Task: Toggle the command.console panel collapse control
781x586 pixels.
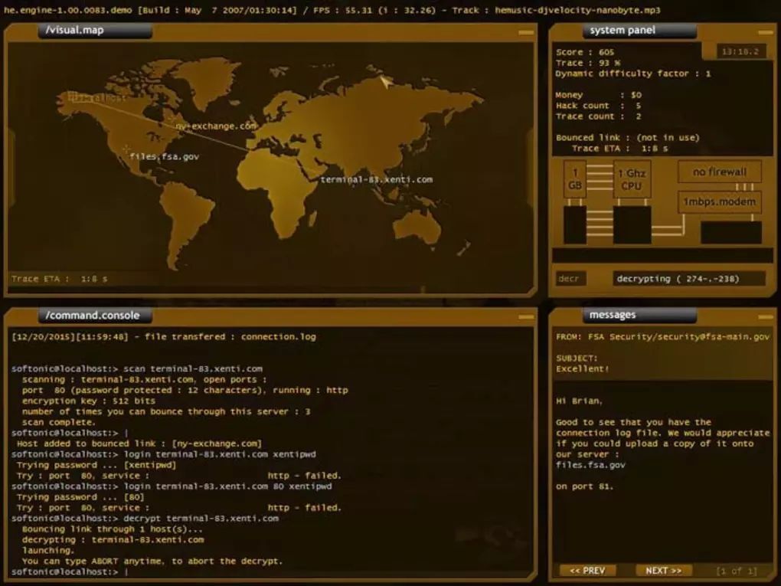Action: click(526, 316)
